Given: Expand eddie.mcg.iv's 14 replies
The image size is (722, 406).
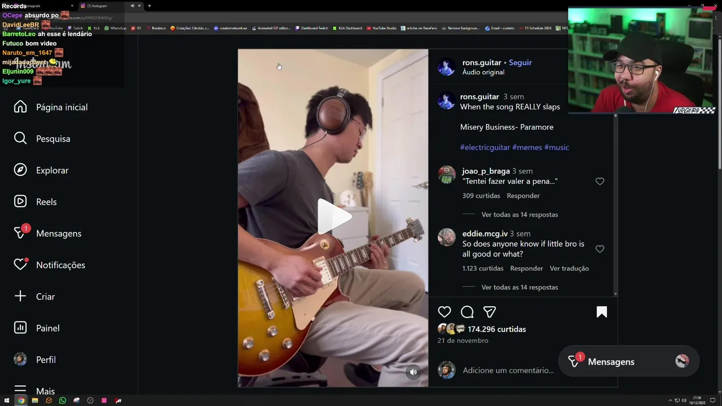Looking at the screenshot, I should pos(520,287).
